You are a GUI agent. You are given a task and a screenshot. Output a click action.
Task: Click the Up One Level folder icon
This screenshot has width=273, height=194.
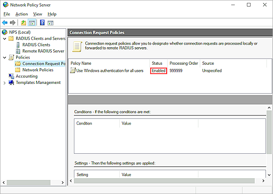coord(24,23)
